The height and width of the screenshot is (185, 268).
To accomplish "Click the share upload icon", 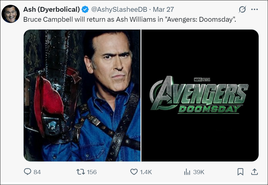I will tap(255, 172).
